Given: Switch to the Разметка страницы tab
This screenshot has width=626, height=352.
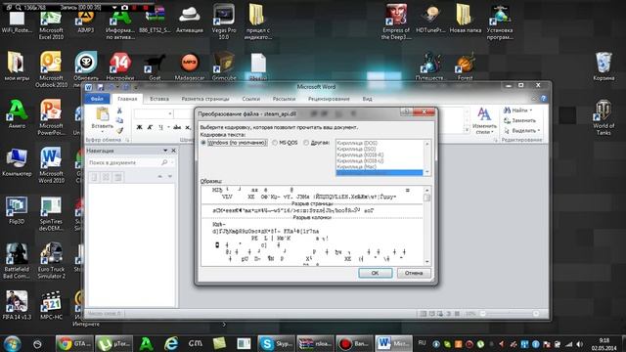Looking at the screenshot, I should pos(205,99).
